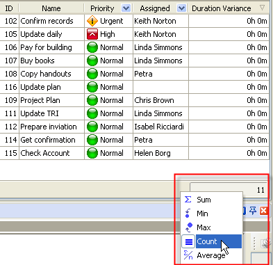Select the Pay for building task name
The image size is (273, 265).
46,47
